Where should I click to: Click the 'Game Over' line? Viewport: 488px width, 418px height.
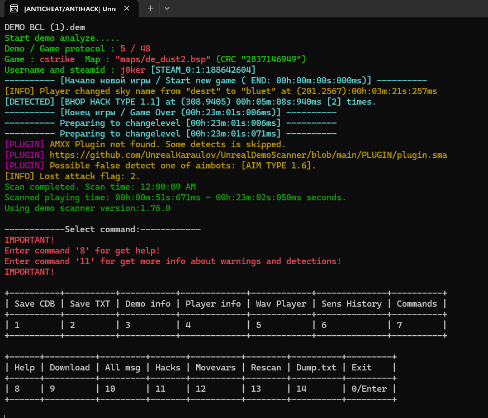(x=170, y=112)
